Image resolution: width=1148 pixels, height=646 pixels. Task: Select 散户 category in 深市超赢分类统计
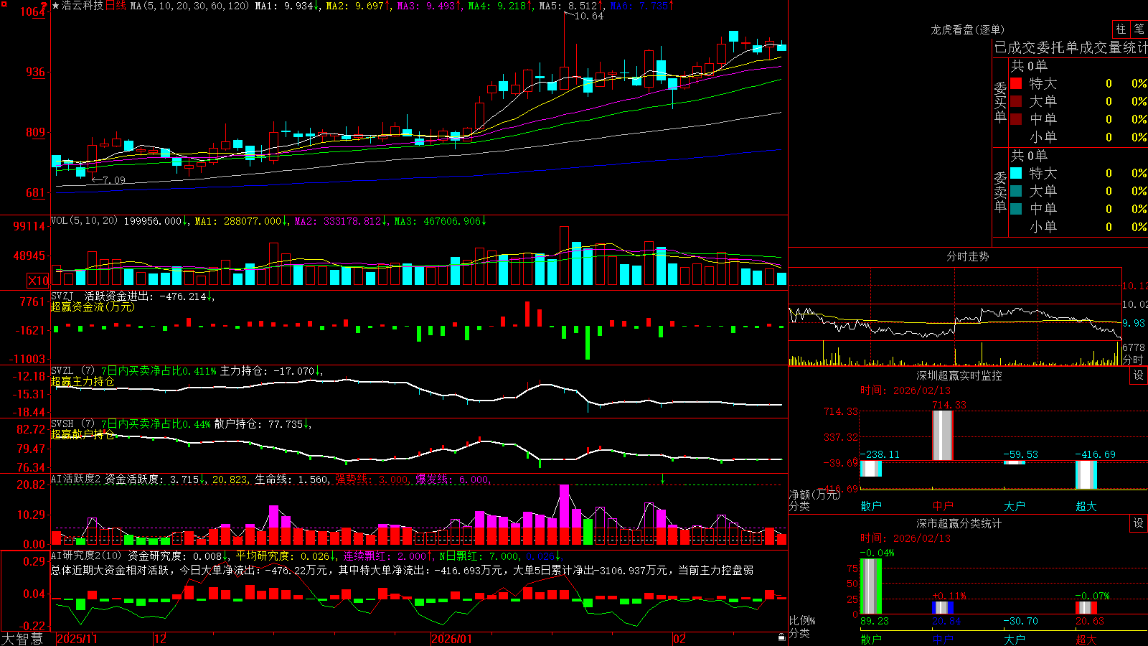[x=871, y=639]
